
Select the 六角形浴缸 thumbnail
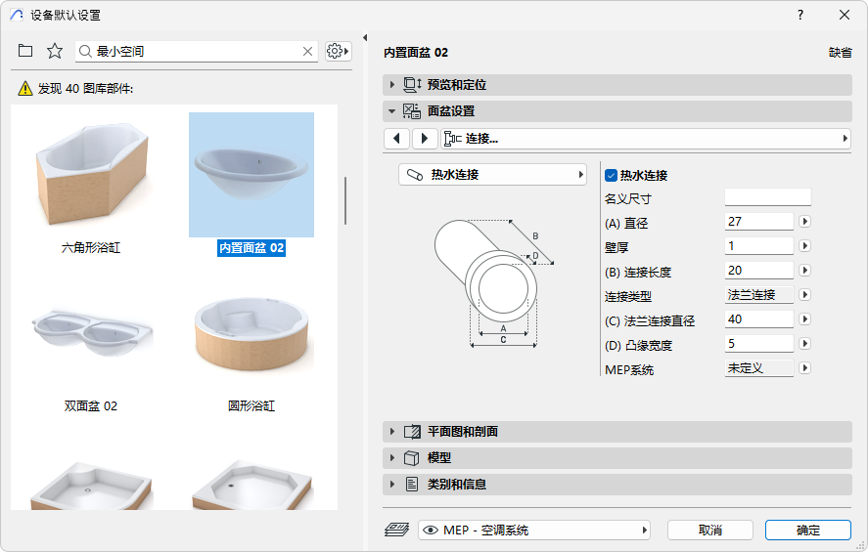tap(91, 175)
